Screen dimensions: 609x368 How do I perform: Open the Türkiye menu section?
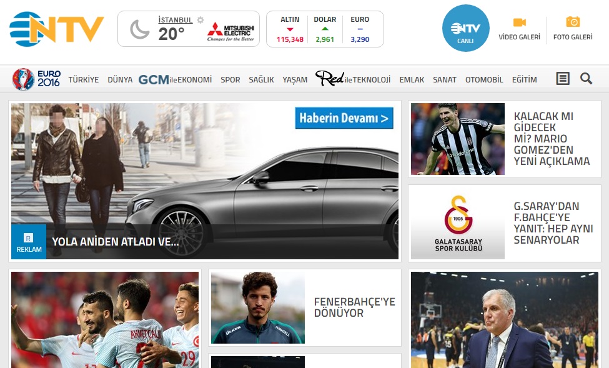click(x=84, y=80)
